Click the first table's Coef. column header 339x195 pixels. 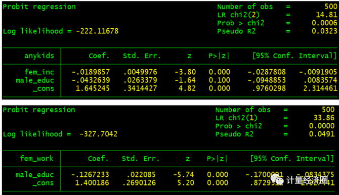99,56
